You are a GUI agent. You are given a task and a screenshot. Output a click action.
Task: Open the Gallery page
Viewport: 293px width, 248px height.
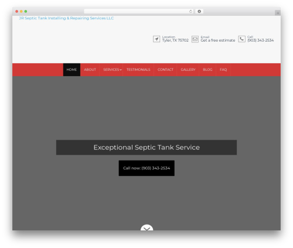pyautogui.click(x=188, y=70)
